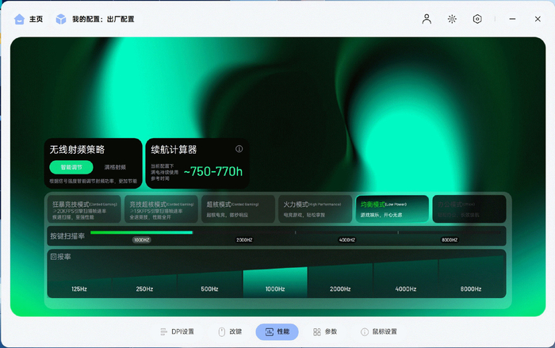This screenshot has width=555, height=348.
Task: Pick the 125Hz polling rate block
Action: coord(79,289)
